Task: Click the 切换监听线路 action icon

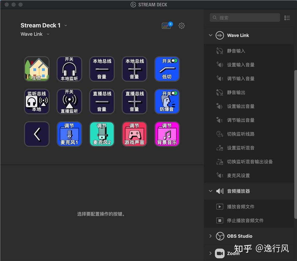Action: (220, 134)
